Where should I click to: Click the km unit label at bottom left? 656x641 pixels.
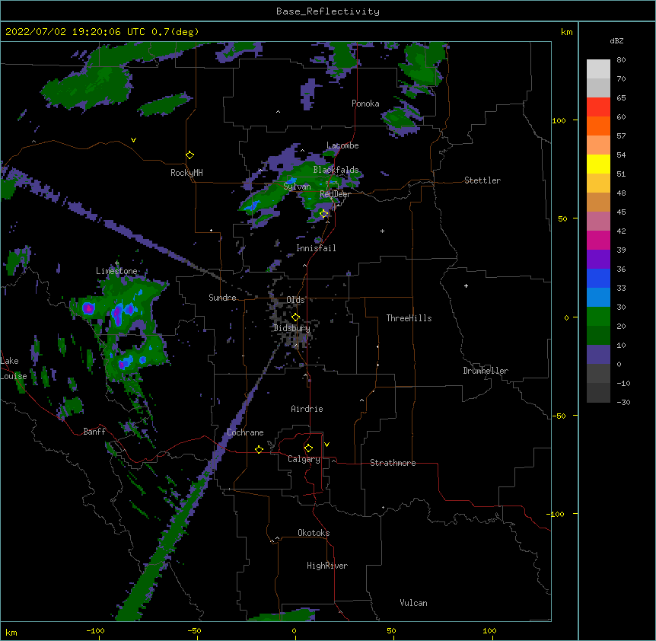[11, 632]
